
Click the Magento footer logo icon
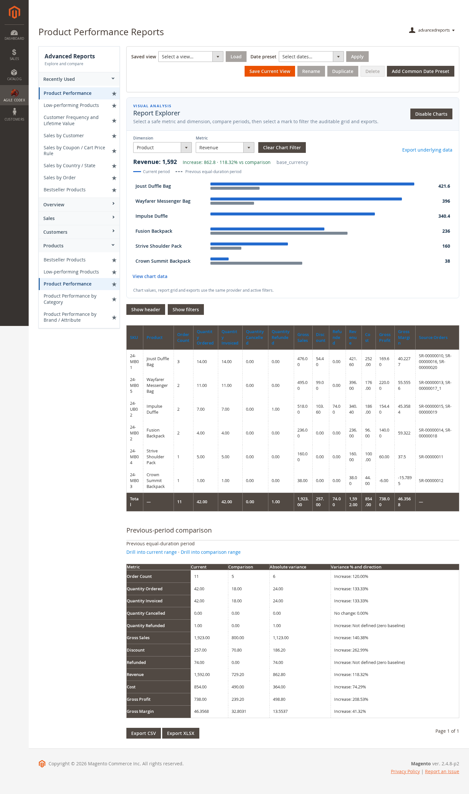[42, 764]
